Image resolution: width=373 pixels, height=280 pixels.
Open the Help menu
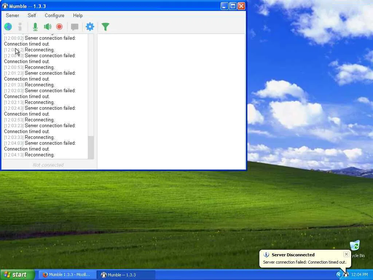tap(78, 15)
